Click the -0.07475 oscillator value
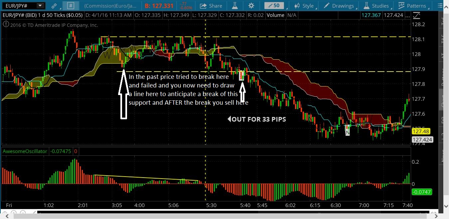449x219 pixels. point(61,151)
